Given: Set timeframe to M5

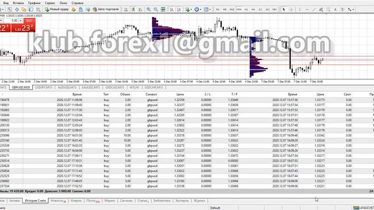Looking at the screenshot, I should tap(224, 9).
